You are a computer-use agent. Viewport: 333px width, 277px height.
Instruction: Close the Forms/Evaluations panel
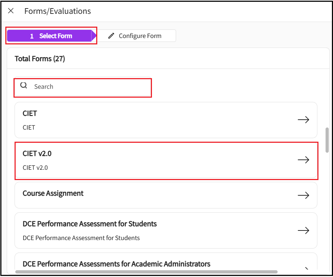[11, 11]
